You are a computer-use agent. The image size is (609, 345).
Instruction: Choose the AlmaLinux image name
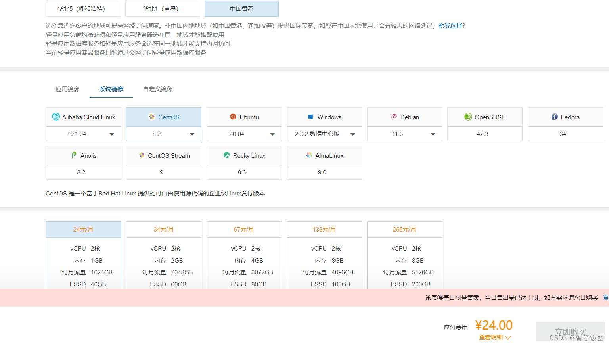[329, 156]
